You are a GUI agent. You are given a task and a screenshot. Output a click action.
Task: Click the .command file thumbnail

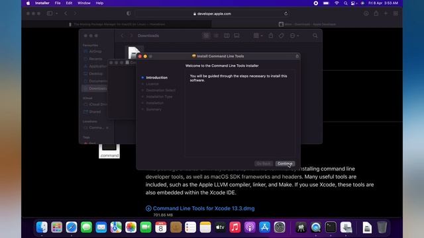click(109, 151)
